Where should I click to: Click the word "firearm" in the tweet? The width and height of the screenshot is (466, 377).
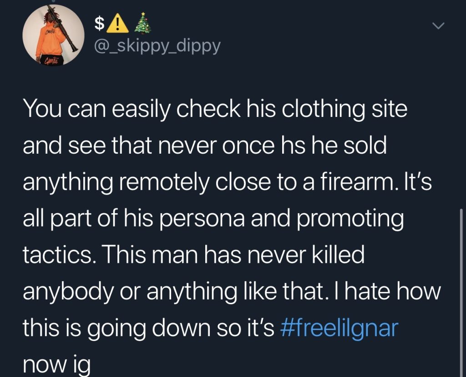tap(356, 182)
